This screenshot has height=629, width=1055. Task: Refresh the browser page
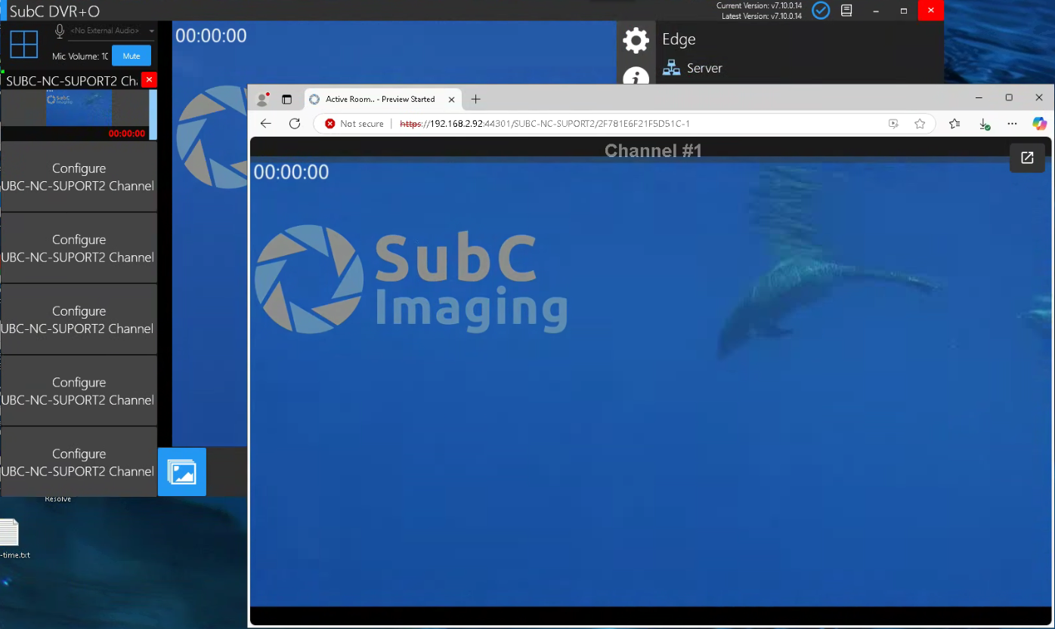tap(295, 124)
